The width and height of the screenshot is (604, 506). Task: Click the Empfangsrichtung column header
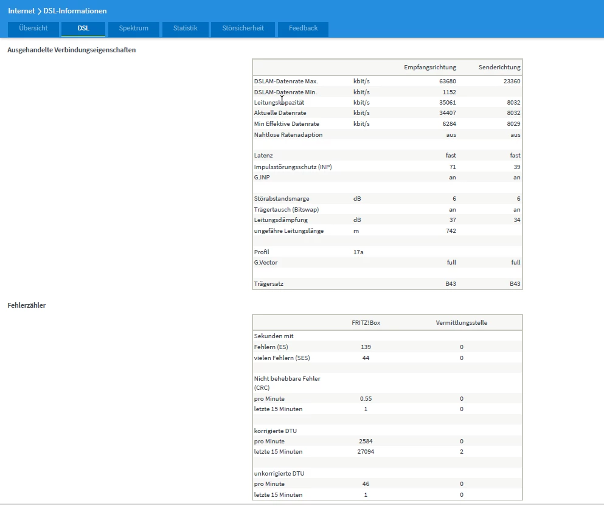point(430,68)
